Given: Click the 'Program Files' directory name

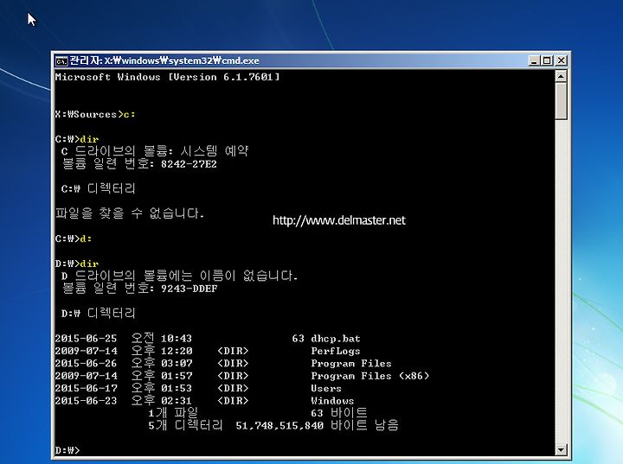Looking at the screenshot, I should point(351,363).
